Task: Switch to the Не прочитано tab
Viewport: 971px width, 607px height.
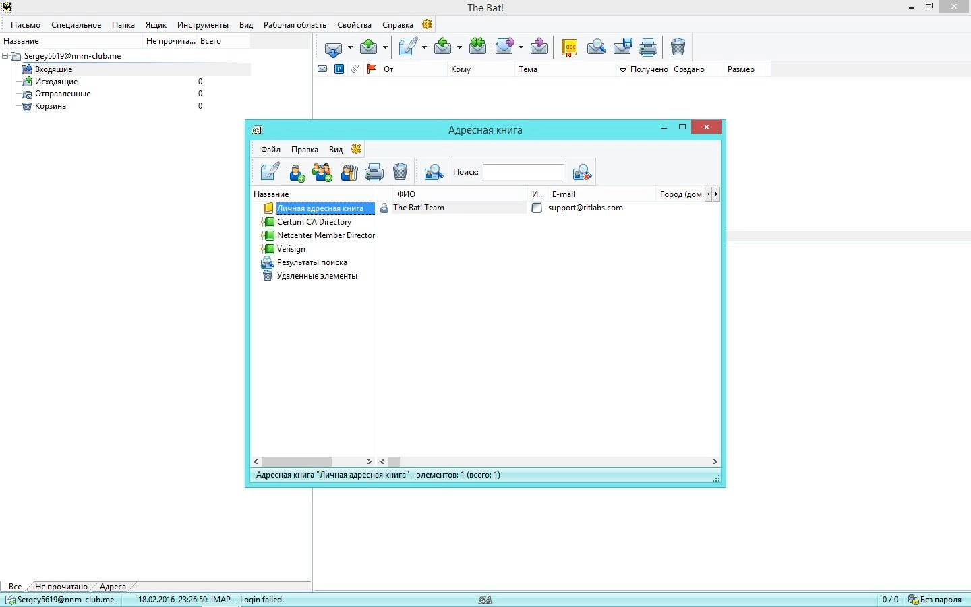Action: click(61, 587)
